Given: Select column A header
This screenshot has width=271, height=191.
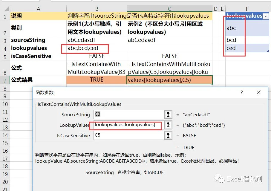Looking at the screenshot, I should pyautogui.click(x=38, y=9).
